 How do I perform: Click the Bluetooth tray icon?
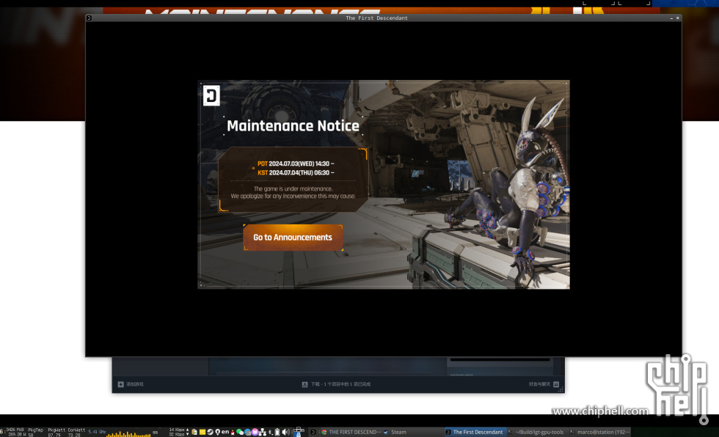click(x=270, y=432)
